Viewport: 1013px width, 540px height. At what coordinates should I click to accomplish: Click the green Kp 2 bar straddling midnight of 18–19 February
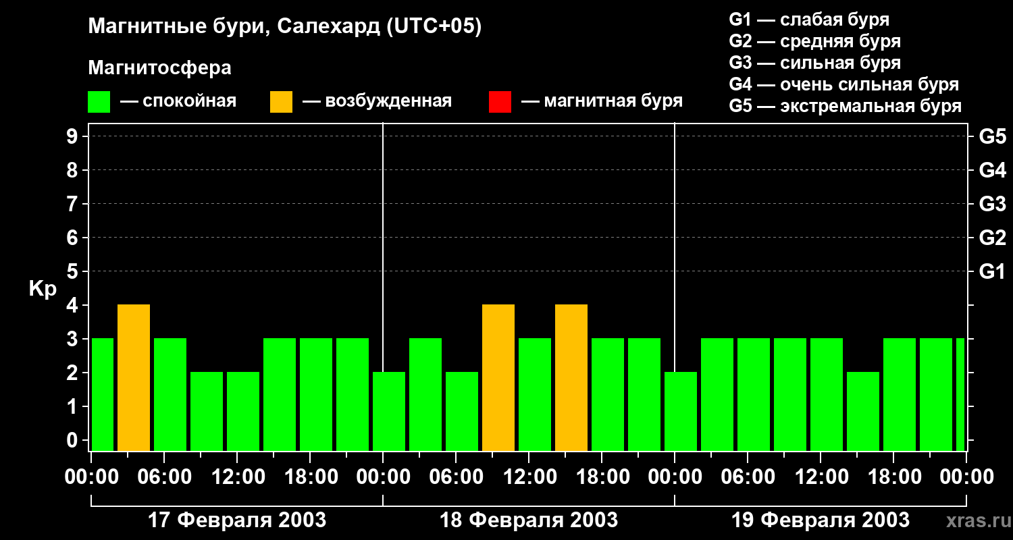[x=681, y=412]
